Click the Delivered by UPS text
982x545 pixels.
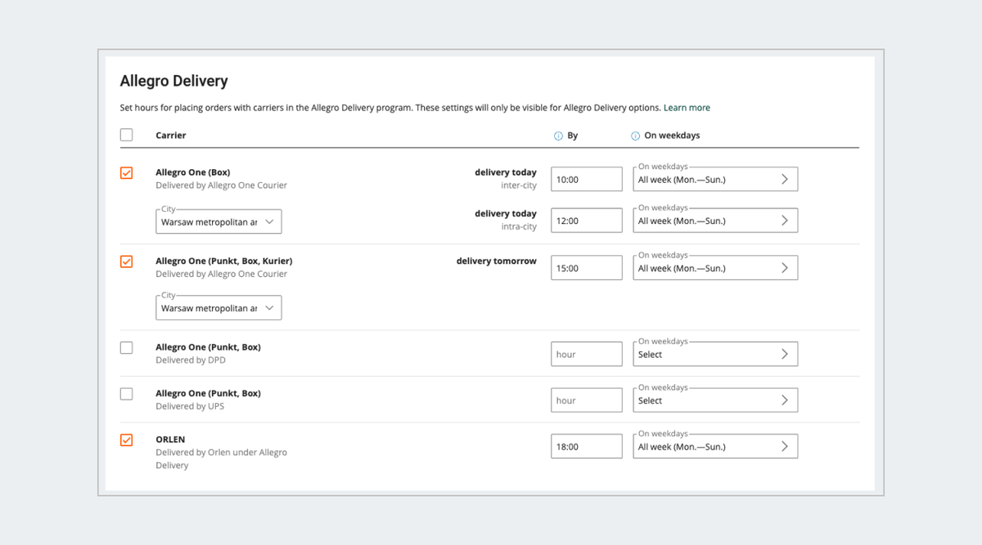[x=190, y=406]
